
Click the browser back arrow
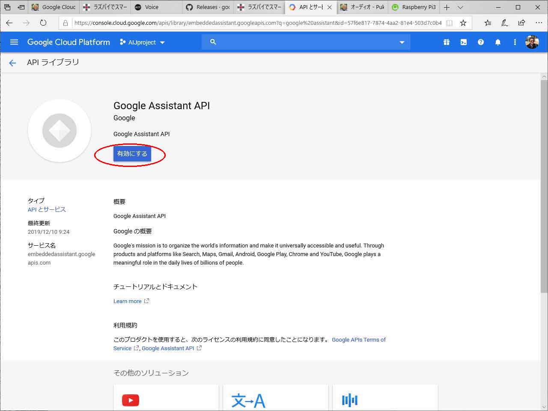(9, 23)
